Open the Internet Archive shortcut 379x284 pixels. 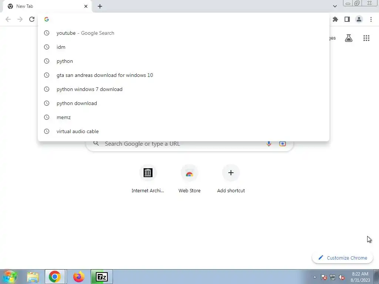point(148,179)
